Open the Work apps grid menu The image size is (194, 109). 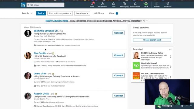[x=157, y=5]
